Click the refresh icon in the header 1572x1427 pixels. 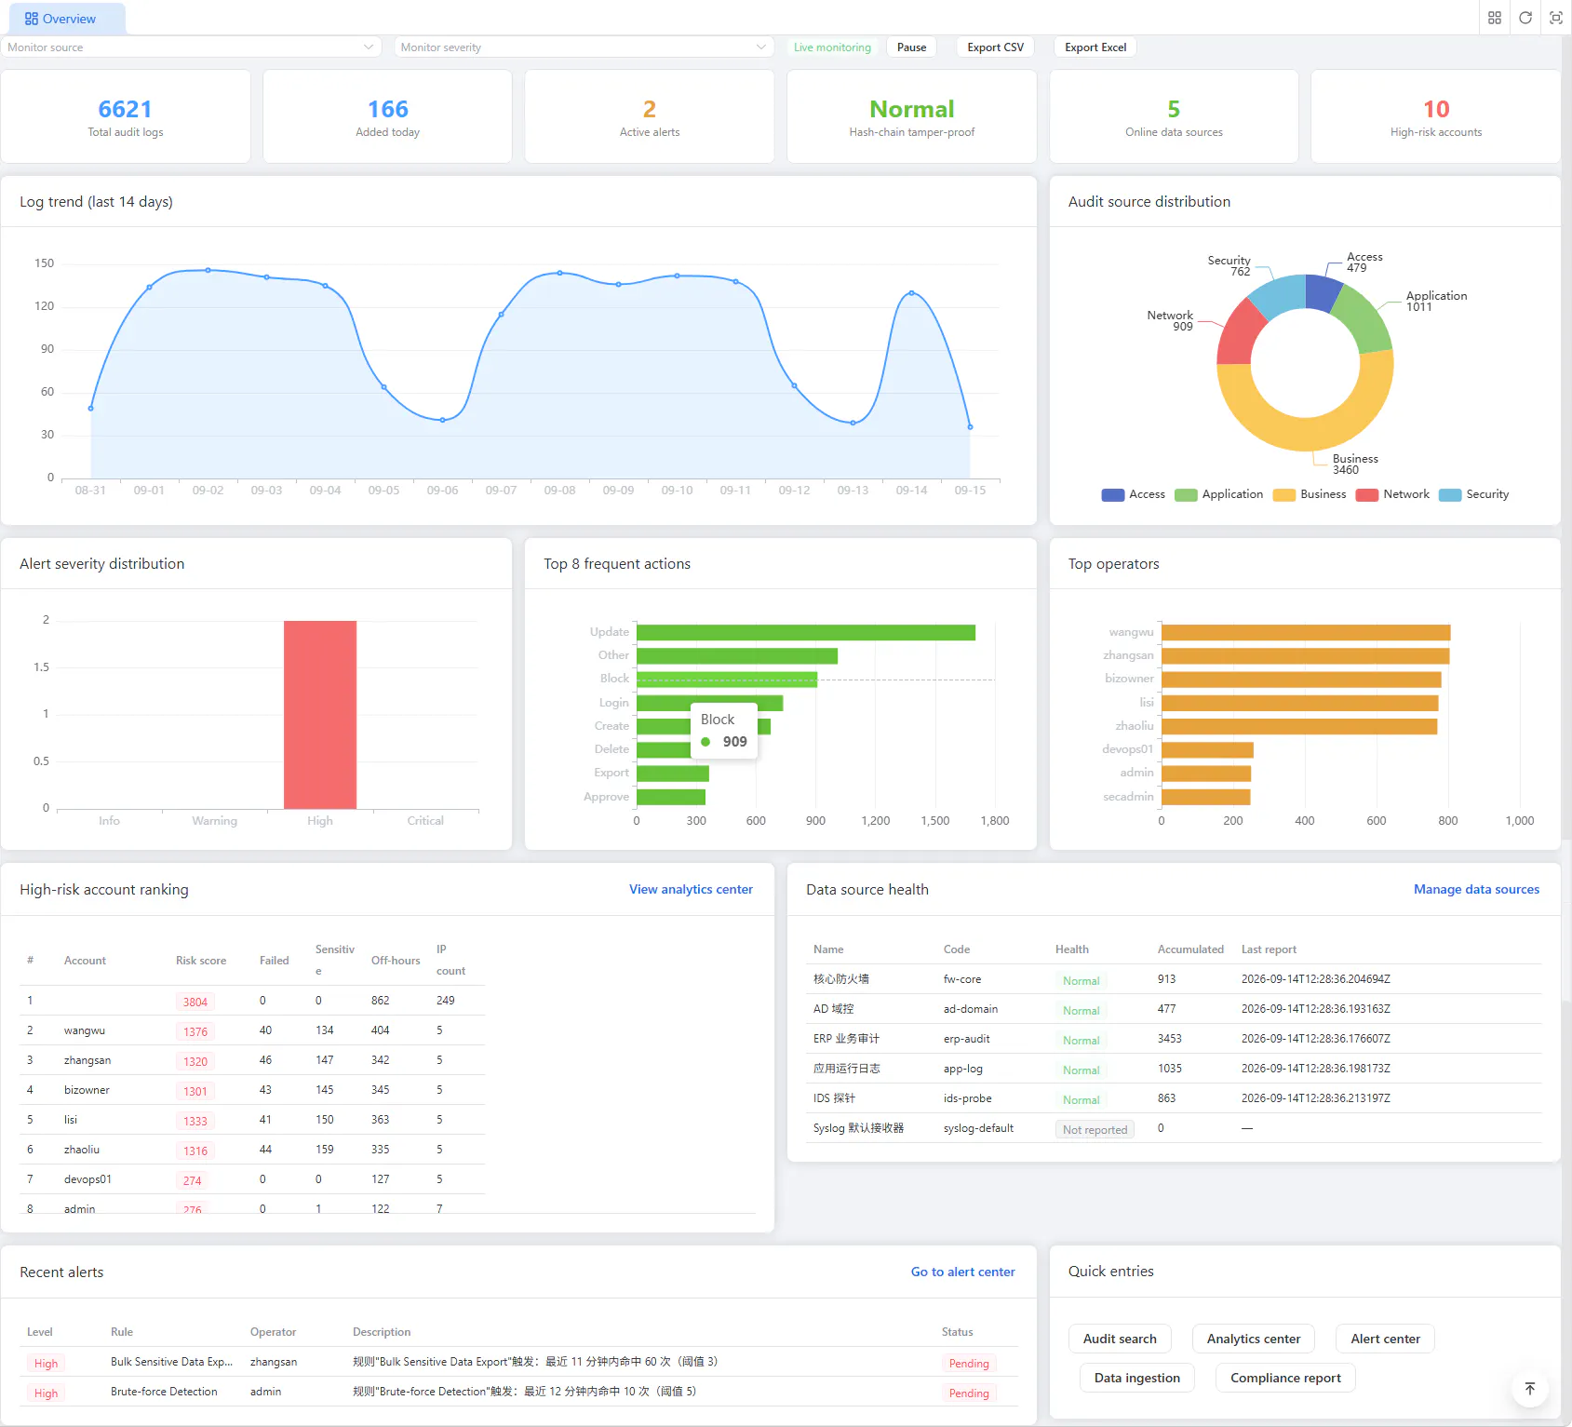[1525, 18]
